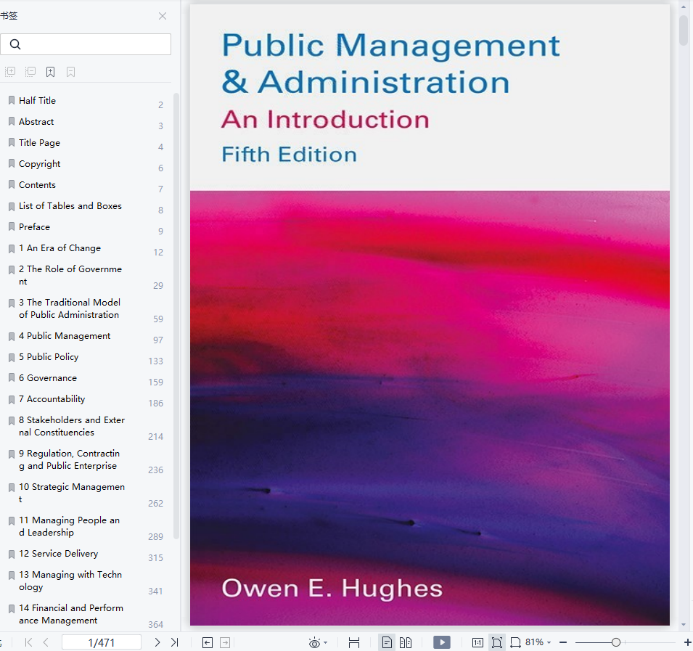Open chapter 3 Traditional Model of Public Administration
The image size is (693, 651).
[x=70, y=308]
